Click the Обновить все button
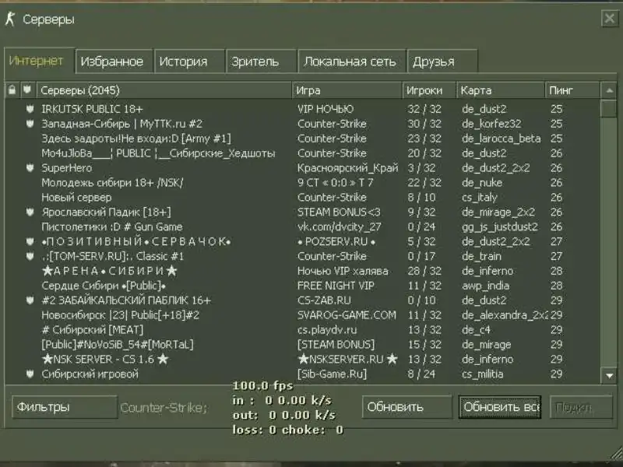 point(500,407)
